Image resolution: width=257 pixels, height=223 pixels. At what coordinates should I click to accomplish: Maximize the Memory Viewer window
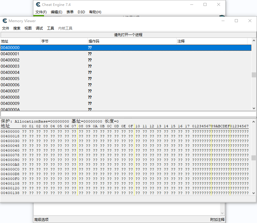click(x=236, y=21)
